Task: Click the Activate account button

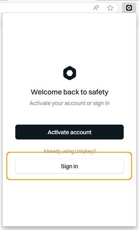Action: (70, 132)
